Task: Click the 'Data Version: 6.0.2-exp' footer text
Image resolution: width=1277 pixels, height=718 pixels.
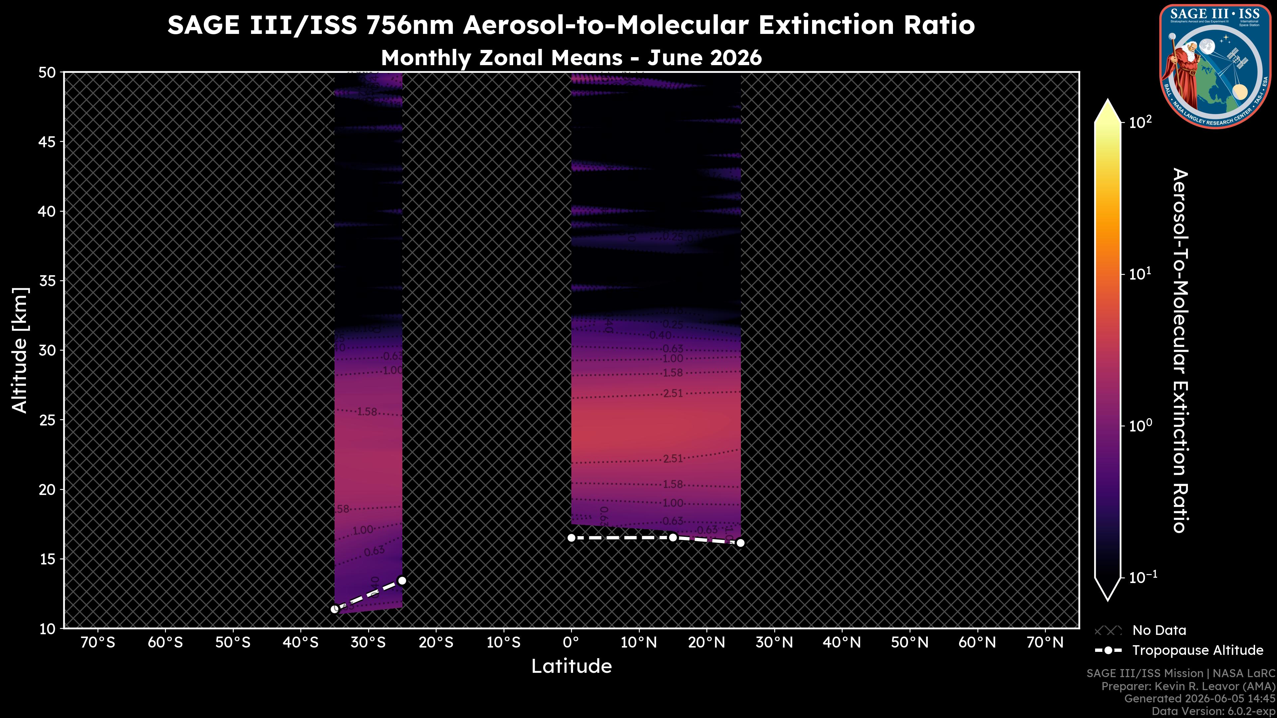Action: click(1213, 712)
